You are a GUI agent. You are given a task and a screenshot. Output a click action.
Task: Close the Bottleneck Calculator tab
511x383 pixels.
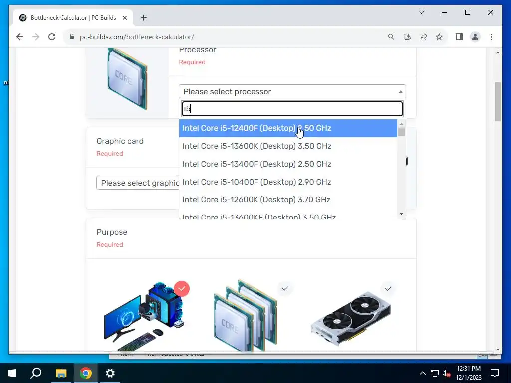pos(124,18)
